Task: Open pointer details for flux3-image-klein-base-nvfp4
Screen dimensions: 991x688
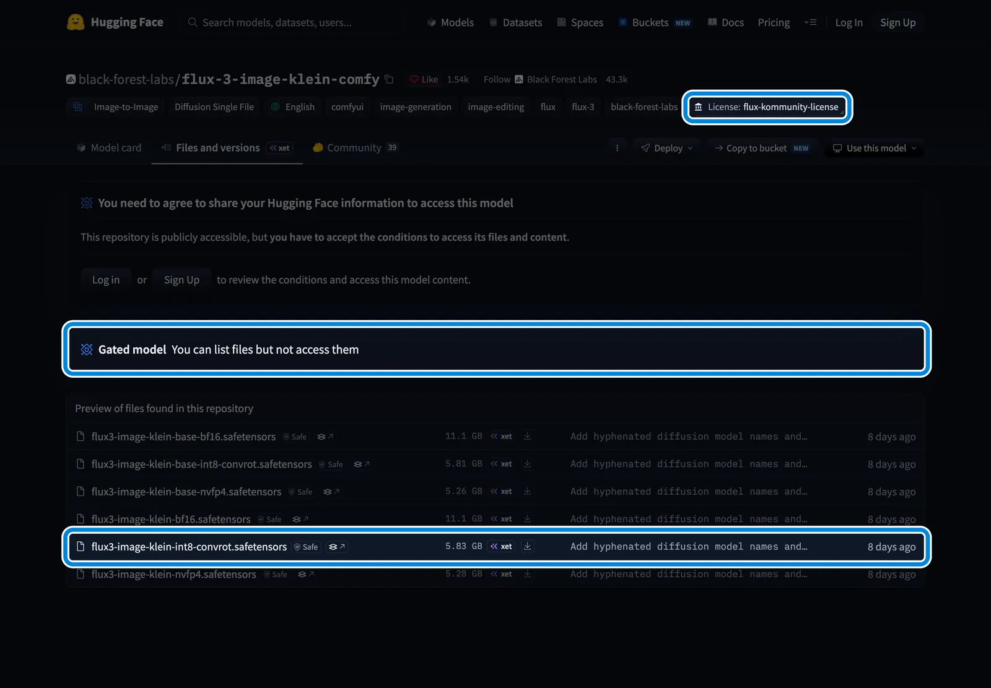Action: click(331, 492)
